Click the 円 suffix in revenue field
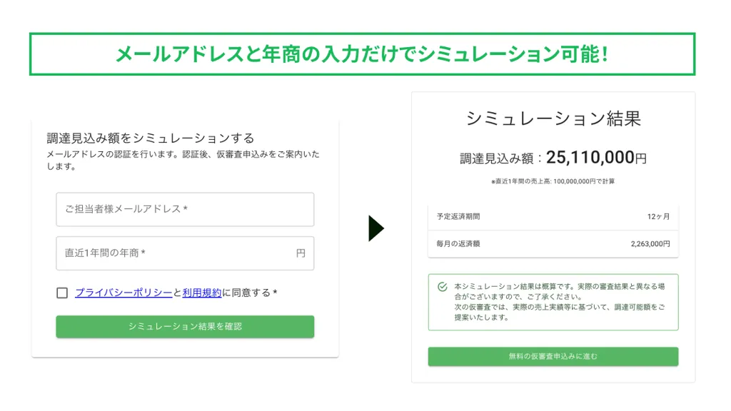The width and height of the screenshot is (731, 411). tap(301, 253)
